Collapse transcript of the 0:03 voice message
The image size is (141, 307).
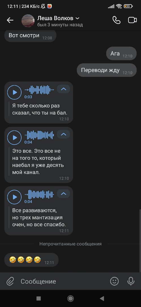coord(63,89)
